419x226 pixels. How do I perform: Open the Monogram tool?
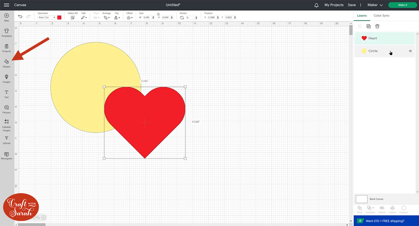pyautogui.click(x=6, y=155)
